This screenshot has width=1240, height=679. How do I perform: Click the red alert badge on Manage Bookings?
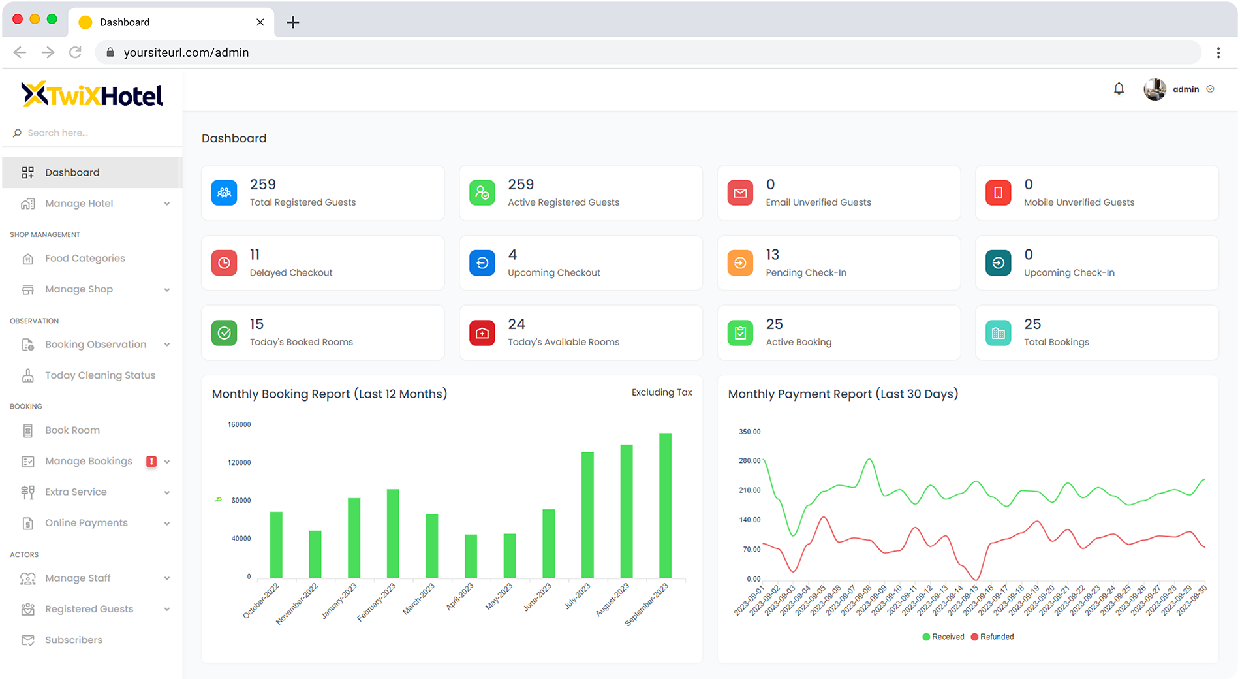click(x=151, y=462)
